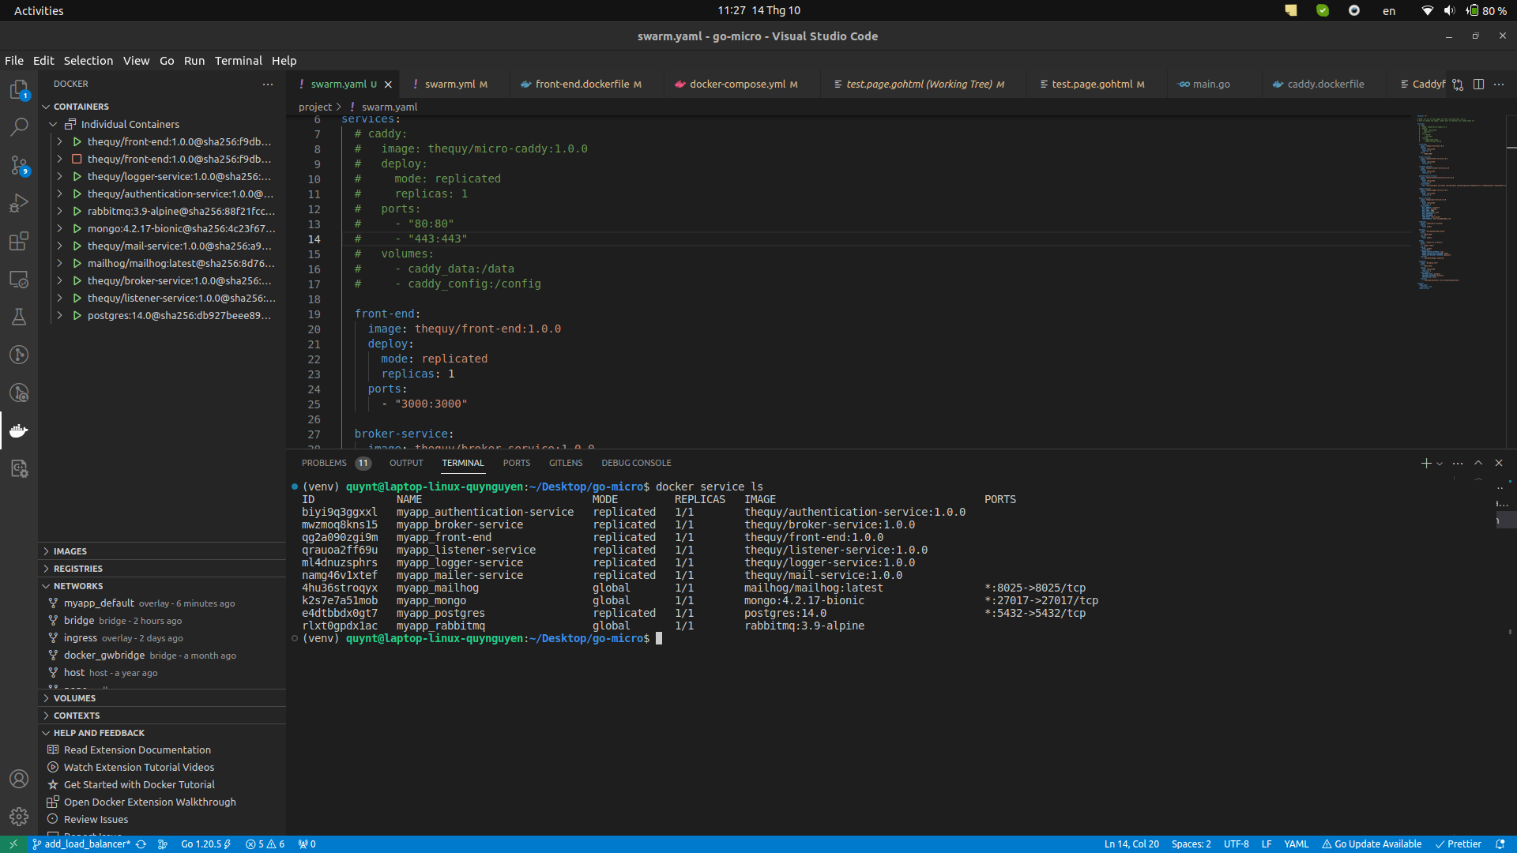
Task: Open the Extensions view icon
Action: pos(19,241)
